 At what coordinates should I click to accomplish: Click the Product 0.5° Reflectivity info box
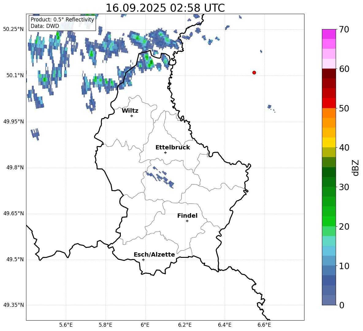[62, 23]
